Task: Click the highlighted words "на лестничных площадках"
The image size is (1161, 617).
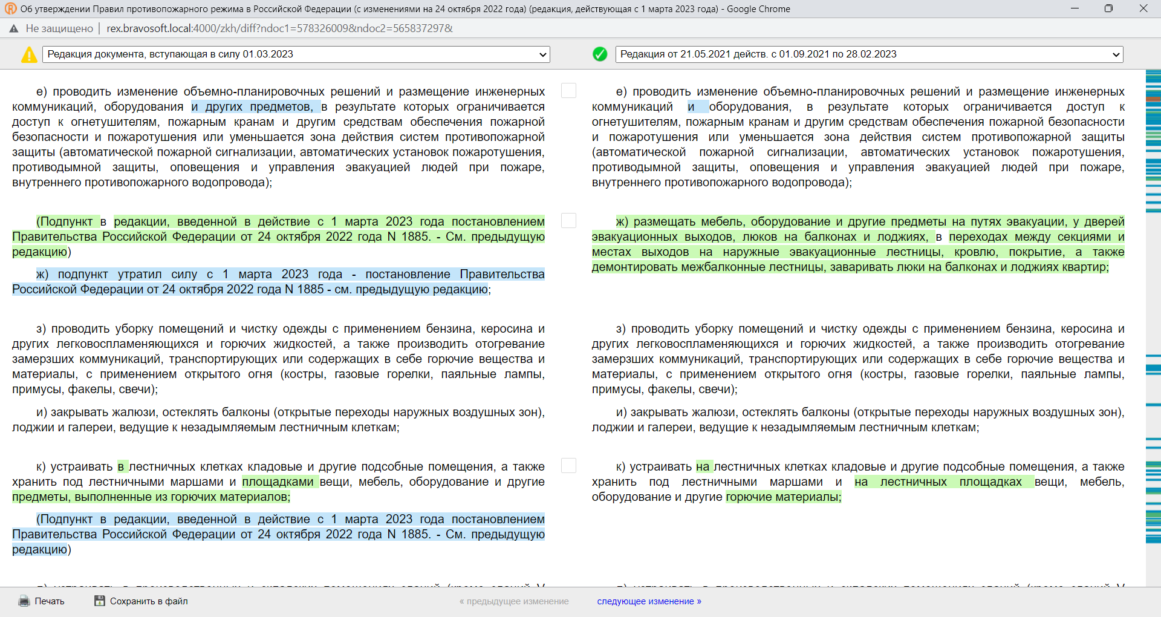Action: 938,482
